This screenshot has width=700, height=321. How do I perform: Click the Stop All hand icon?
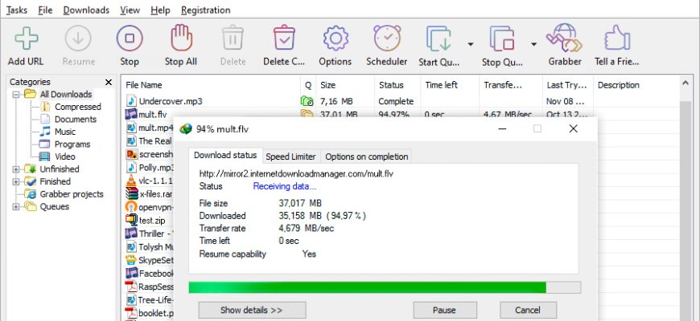click(181, 39)
